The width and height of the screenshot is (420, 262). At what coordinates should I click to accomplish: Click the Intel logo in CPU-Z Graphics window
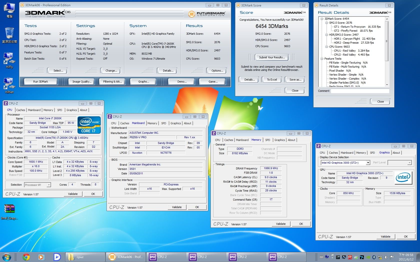(403, 177)
